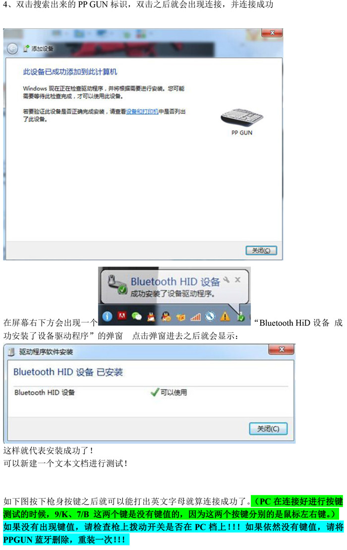Click 关闭(C) in the Add Device dialog
This screenshot has width=347, height=550.
click(261, 250)
